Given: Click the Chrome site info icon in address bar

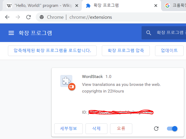Looking at the screenshot, I should 42,17.
